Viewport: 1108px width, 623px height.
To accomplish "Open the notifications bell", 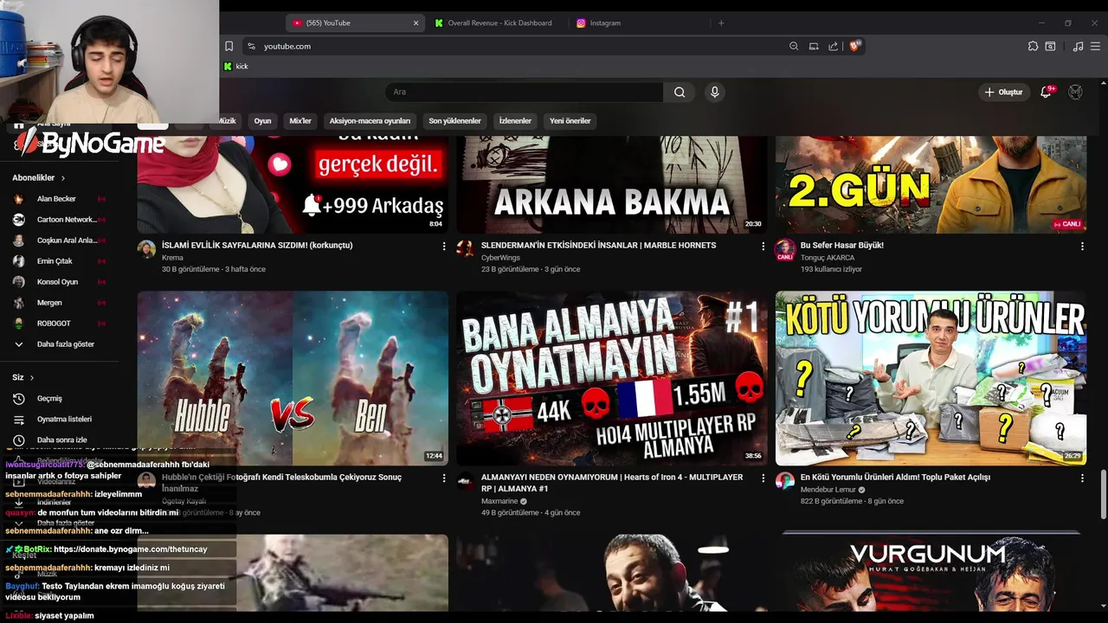I will pos(1046,92).
